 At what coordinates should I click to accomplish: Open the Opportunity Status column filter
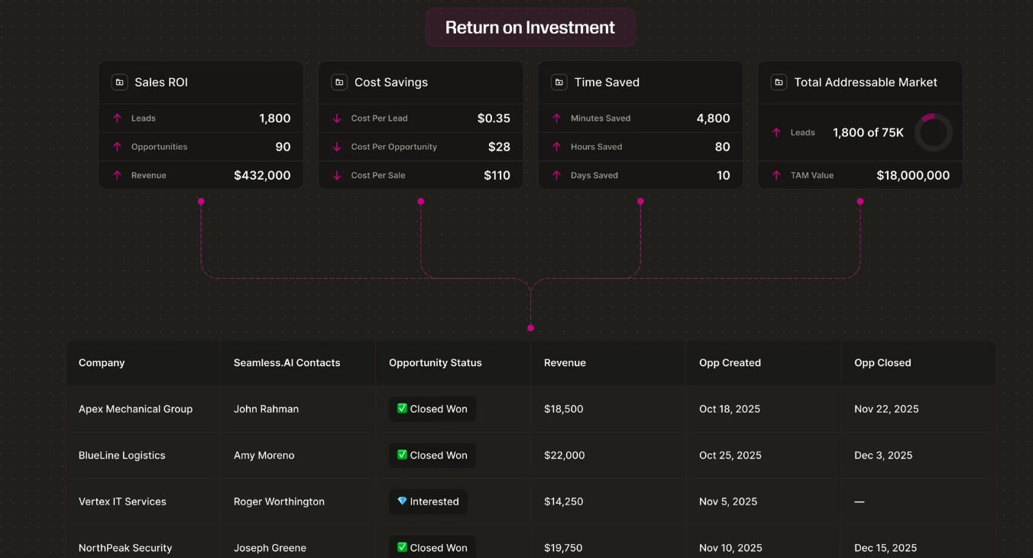point(435,362)
